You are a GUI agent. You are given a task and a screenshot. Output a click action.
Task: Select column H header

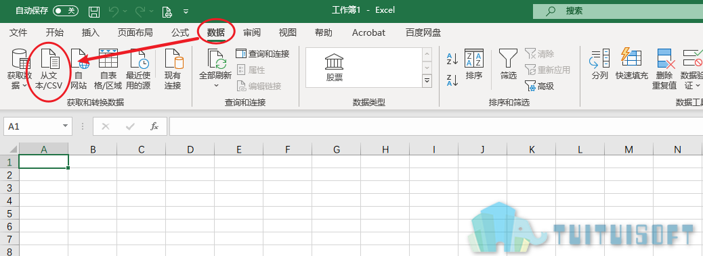pos(385,149)
